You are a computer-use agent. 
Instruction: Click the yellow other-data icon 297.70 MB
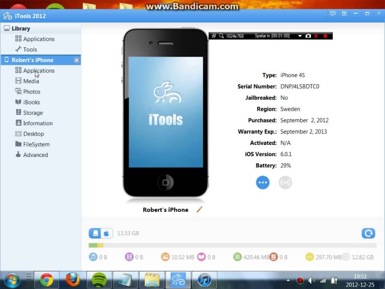click(310, 257)
